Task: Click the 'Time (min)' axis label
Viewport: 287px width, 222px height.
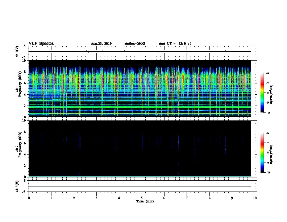Action: pyautogui.click(x=145, y=201)
